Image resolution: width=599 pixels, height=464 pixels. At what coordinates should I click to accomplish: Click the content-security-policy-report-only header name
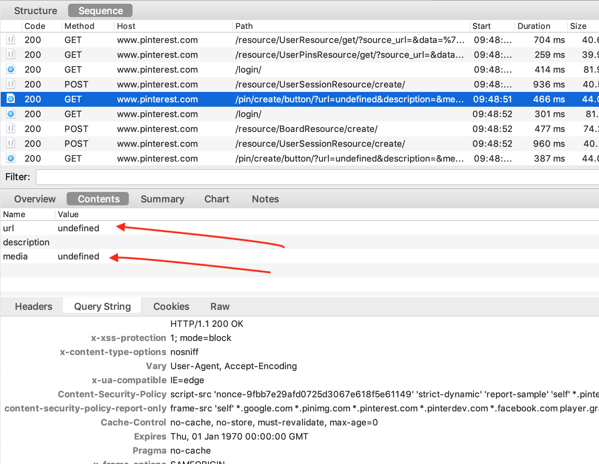[85, 408]
